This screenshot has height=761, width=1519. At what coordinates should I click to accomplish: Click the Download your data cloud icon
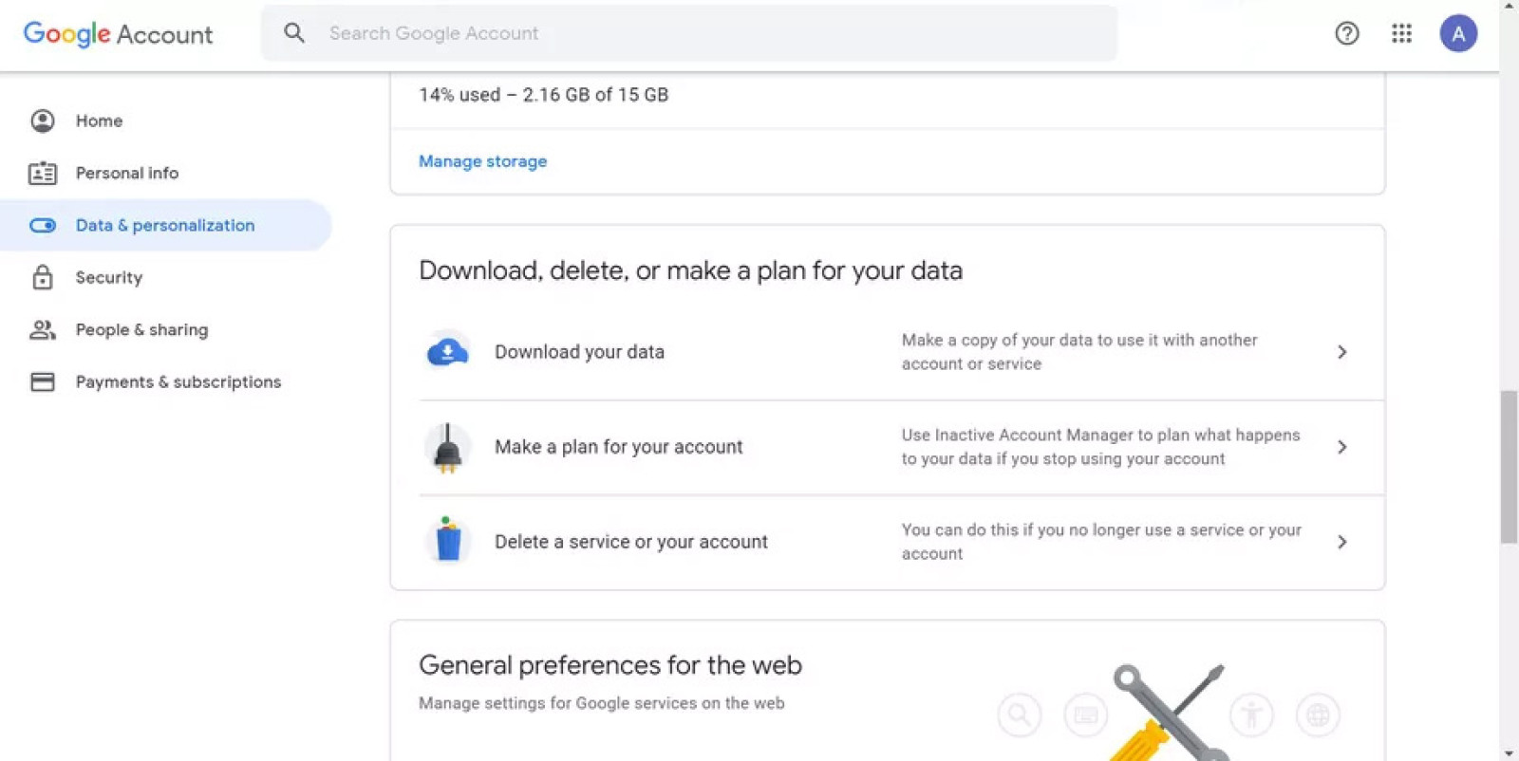pyautogui.click(x=447, y=352)
